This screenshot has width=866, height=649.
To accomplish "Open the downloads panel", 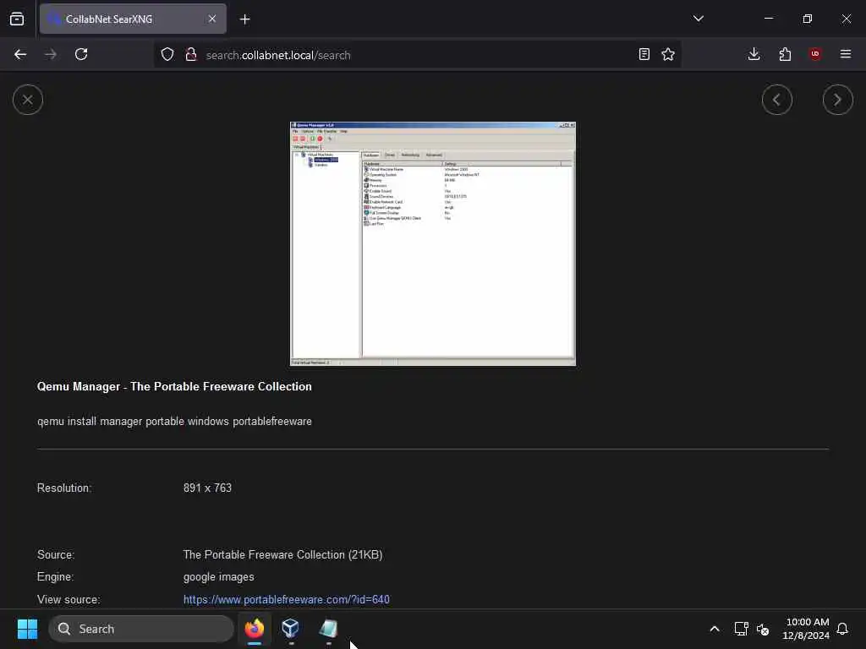I will click(x=754, y=54).
